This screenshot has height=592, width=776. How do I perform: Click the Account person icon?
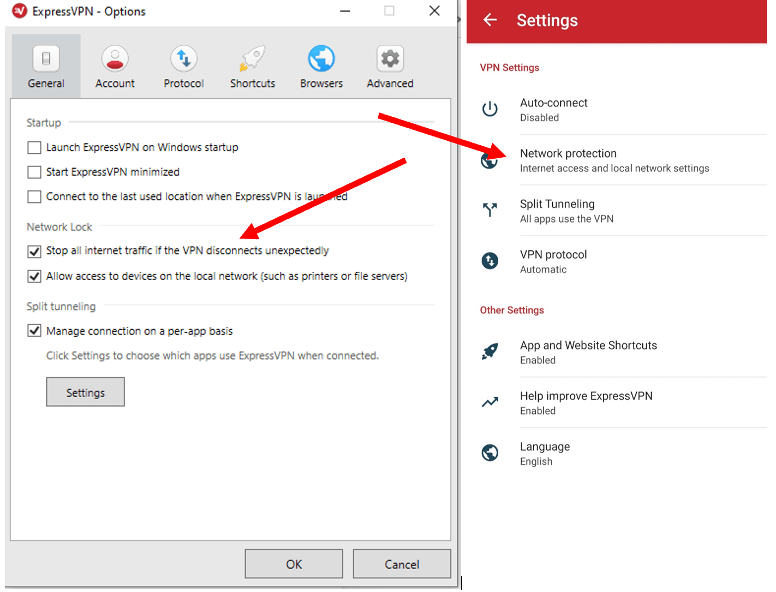[x=115, y=58]
